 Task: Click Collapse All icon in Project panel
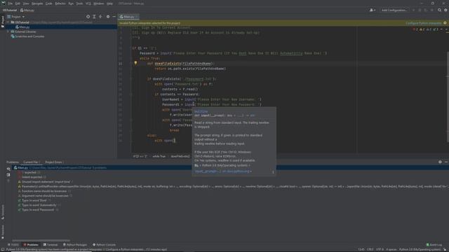100,17
